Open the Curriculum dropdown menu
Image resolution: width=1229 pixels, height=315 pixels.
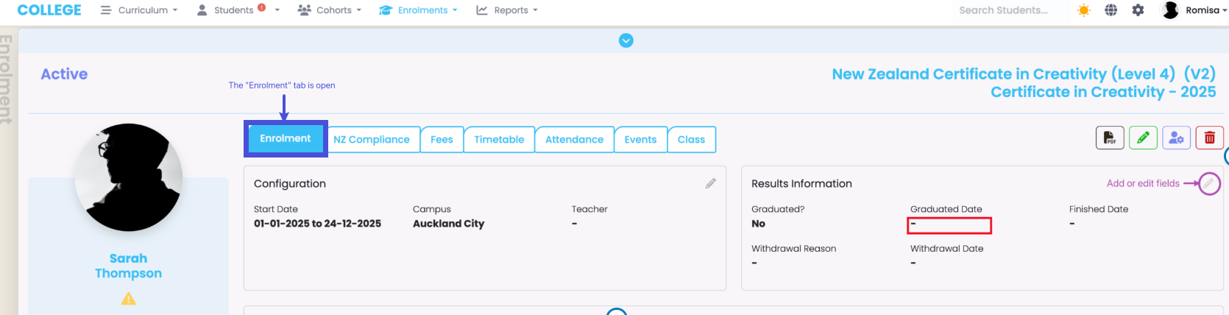(140, 10)
